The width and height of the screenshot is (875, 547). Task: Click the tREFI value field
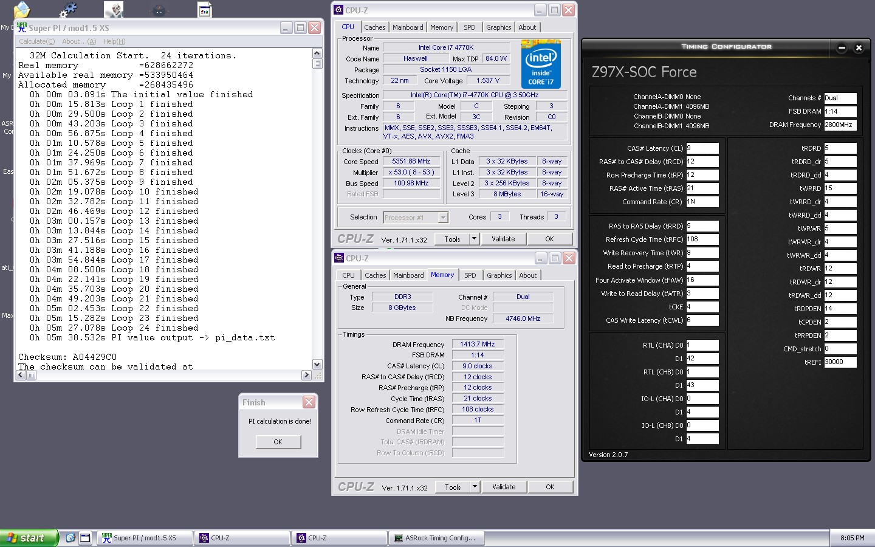click(x=840, y=362)
